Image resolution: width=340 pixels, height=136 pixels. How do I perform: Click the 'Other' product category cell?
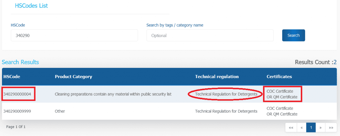[x=60, y=111]
